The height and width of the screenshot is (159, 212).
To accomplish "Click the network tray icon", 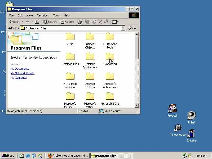I will point(184,156).
